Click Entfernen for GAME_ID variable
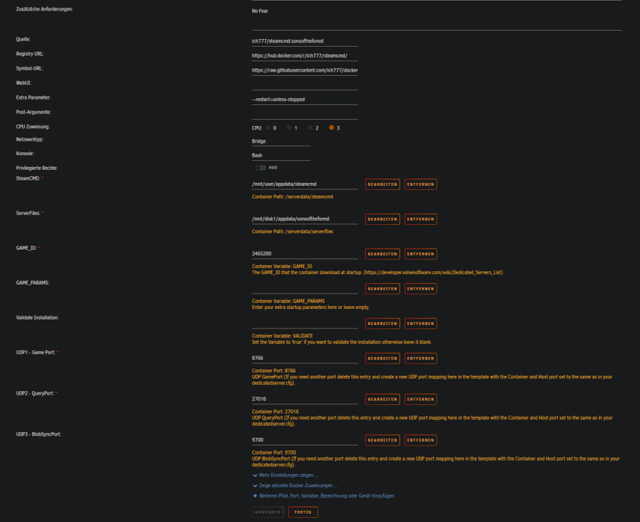640x522 pixels. pos(421,253)
